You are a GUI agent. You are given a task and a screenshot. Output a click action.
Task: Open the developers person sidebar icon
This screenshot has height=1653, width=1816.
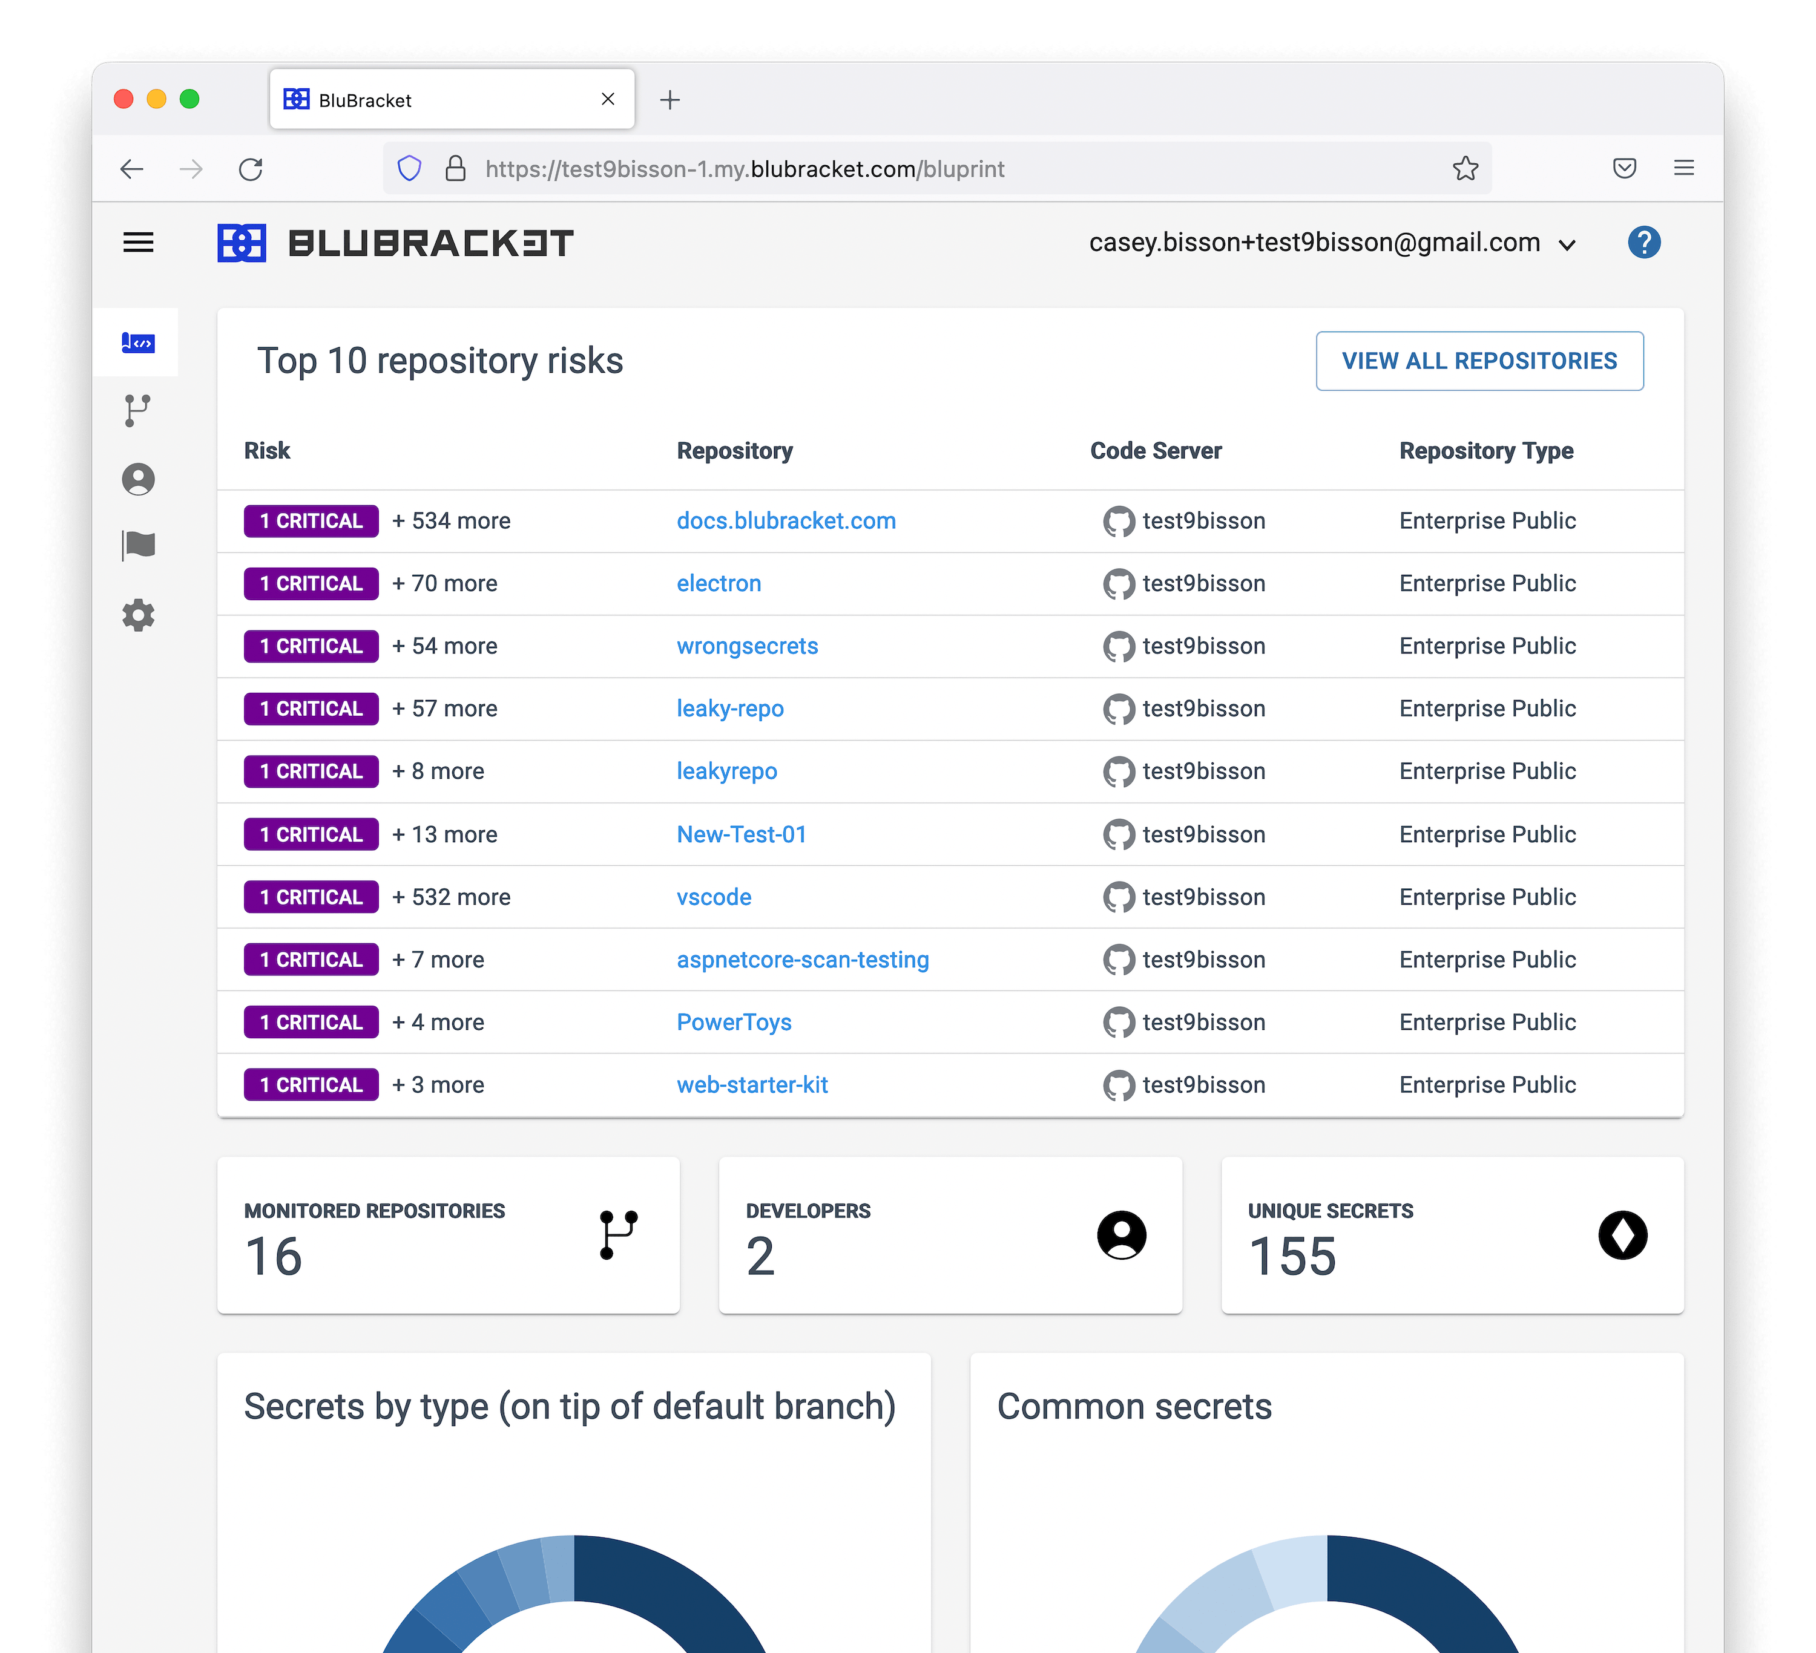pyautogui.click(x=138, y=479)
